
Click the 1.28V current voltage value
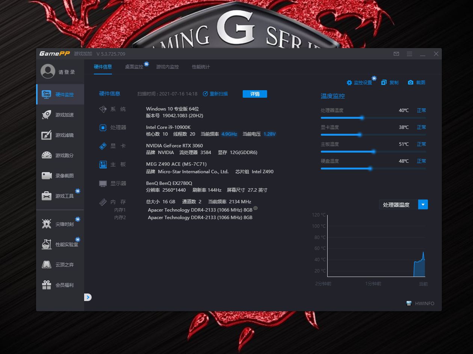269,134
